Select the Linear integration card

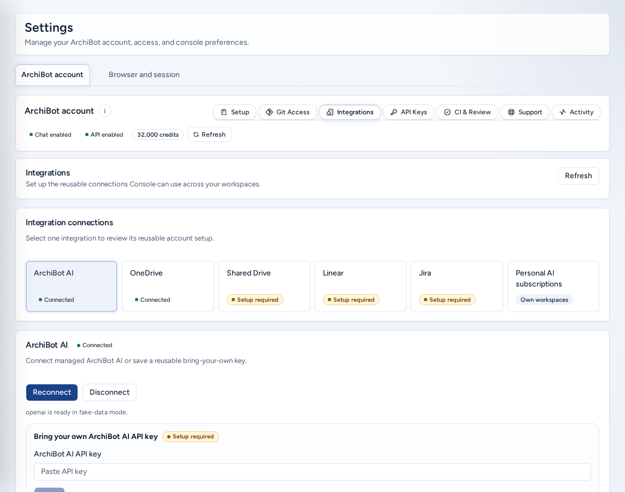click(361, 286)
